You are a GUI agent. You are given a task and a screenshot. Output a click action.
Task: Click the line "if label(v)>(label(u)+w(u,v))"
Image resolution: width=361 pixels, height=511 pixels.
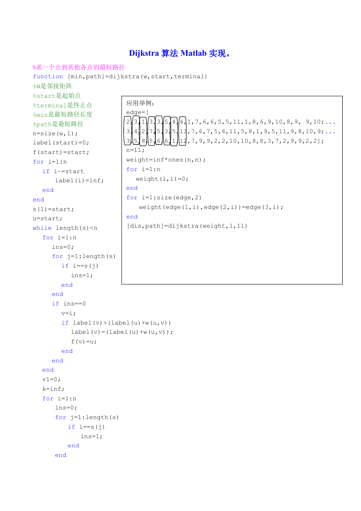coord(116,323)
